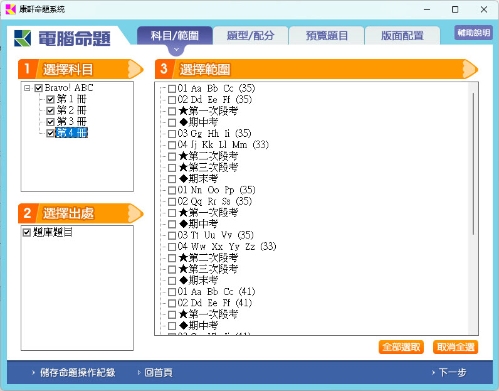Select the 03 Tt Uu Vv (35) checkbox

[172, 235]
